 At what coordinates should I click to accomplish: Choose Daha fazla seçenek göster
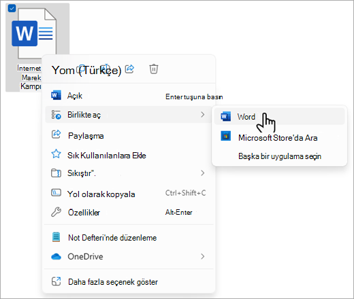(129, 282)
